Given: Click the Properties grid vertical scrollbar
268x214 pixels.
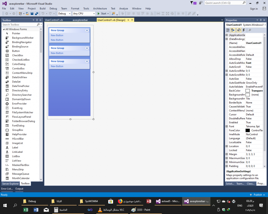Looking at the screenshot, I should pyautogui.click(x=265, y=101).
